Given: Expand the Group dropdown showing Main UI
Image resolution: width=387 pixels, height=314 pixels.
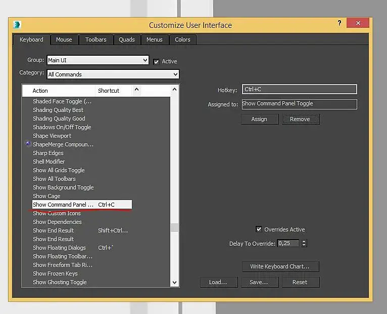Looking at the screenshot, I should pyautogui.click(x=98, y=60).
